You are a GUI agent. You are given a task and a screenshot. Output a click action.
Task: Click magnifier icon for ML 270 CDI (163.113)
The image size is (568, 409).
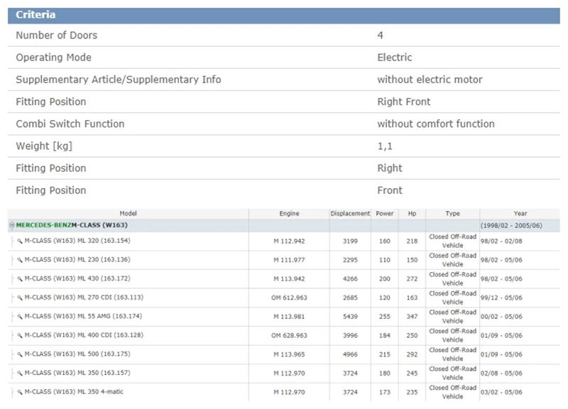(20, 298)
